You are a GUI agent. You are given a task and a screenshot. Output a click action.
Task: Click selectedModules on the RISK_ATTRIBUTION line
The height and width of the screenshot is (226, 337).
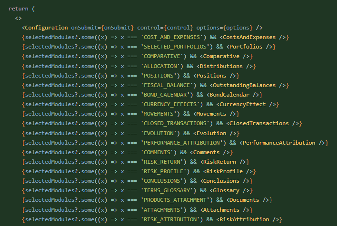[50, 219]
